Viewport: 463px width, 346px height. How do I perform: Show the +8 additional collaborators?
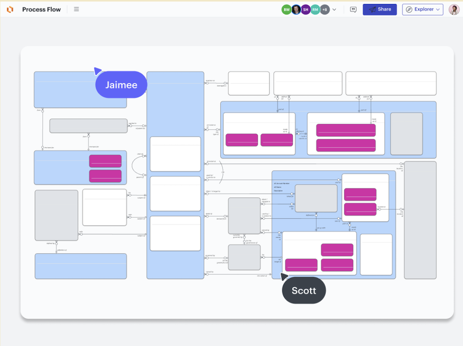point(325,10)
